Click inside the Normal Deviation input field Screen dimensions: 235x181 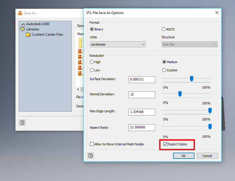tap(141, 94)
